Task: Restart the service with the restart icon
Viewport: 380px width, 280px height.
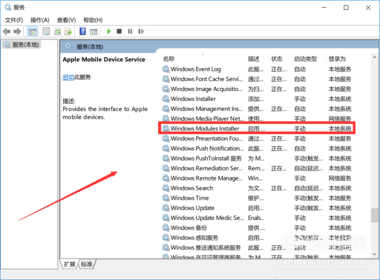Action: (x=141, y=31)
